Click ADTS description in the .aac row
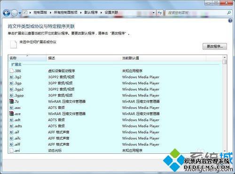Image resolution: width=235 pixels, height=174 pixels. click(56, 108)
